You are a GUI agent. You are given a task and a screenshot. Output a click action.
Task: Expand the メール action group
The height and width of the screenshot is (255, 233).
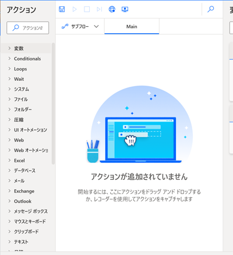26,181
